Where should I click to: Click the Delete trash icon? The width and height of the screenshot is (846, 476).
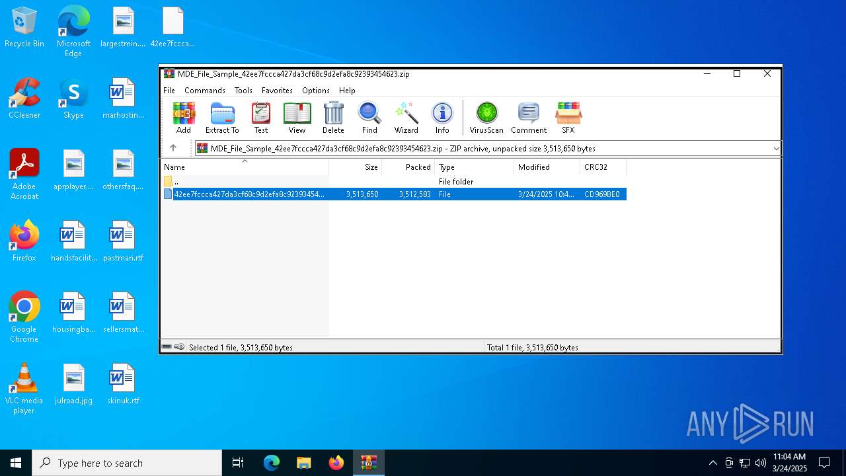click(333, 118)
